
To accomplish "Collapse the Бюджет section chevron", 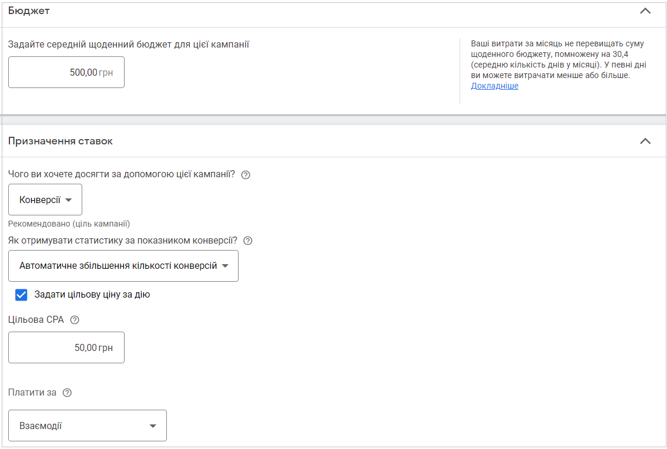I will 645,11.
